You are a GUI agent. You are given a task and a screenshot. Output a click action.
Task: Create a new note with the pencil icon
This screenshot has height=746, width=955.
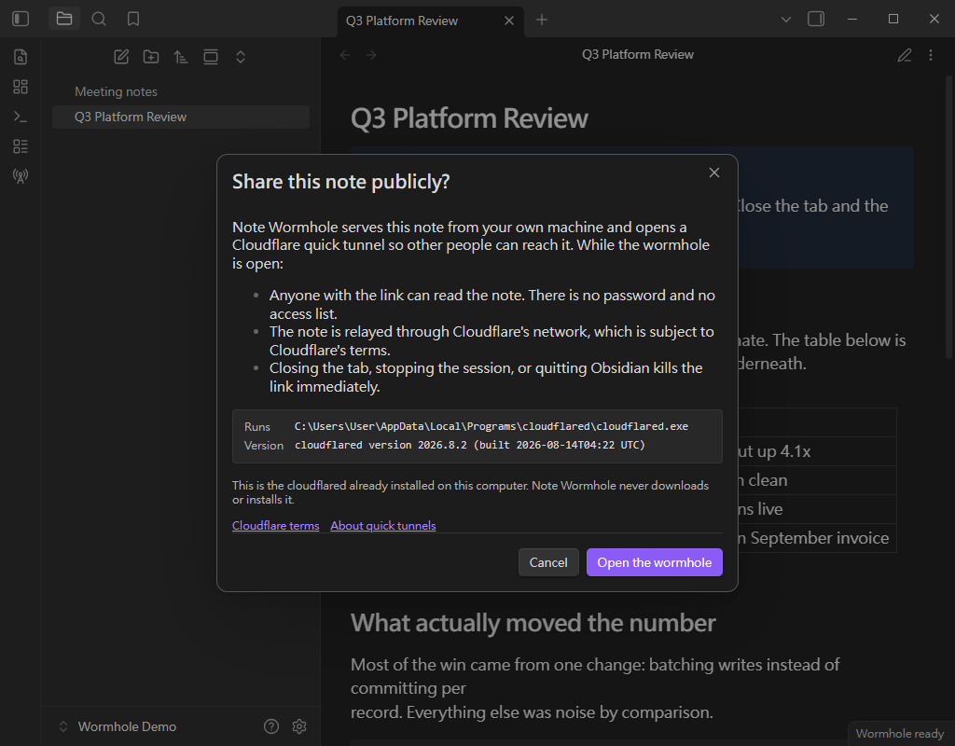click(x=121, y=57)
